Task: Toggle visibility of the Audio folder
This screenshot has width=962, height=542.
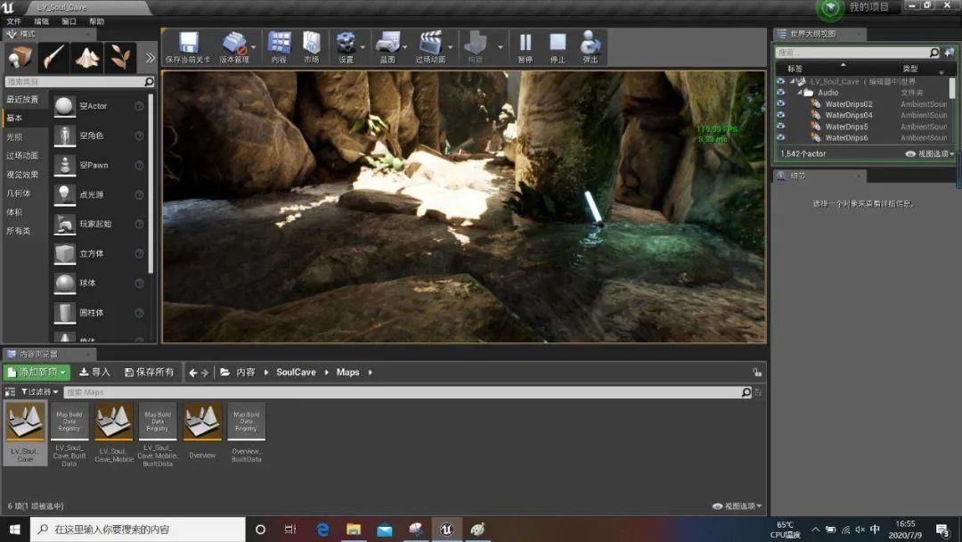Action: tap(780, 93)
